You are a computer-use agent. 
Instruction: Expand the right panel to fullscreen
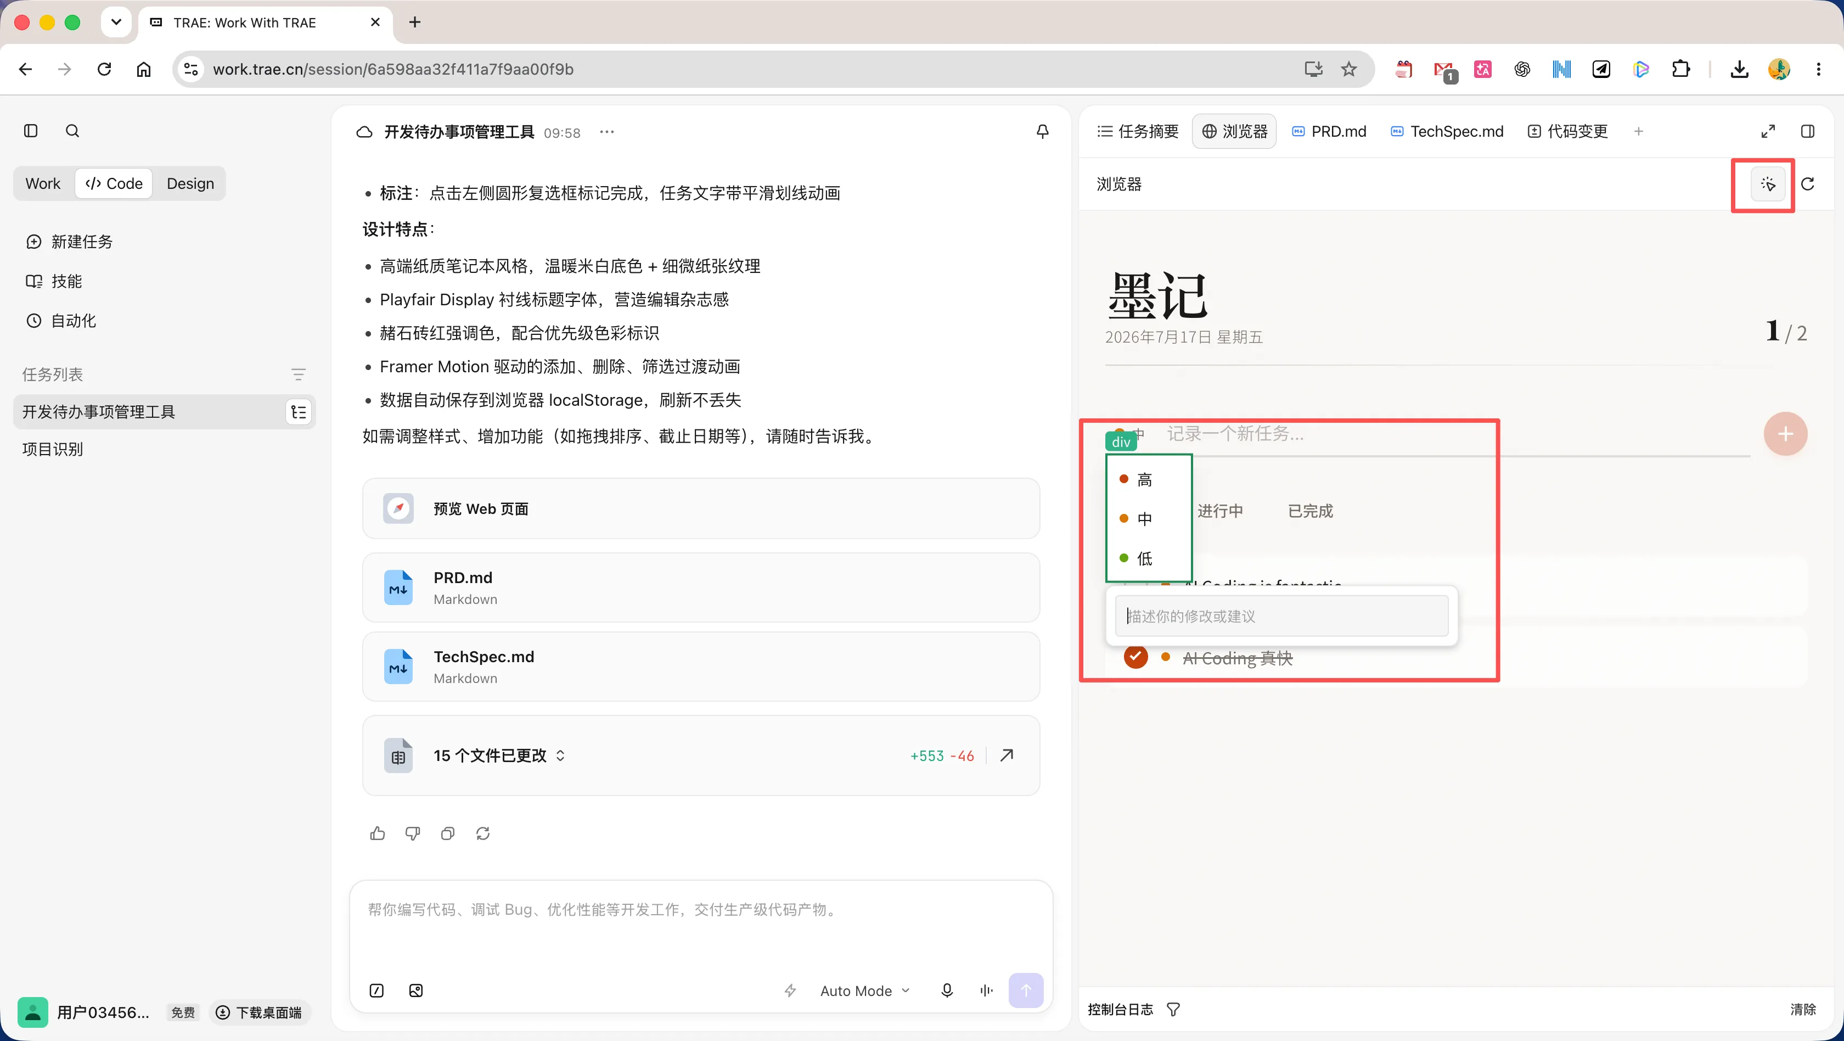point(1767,131)
